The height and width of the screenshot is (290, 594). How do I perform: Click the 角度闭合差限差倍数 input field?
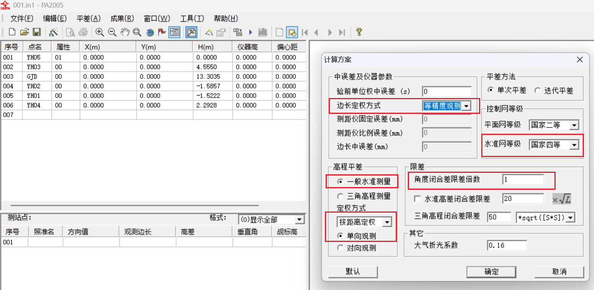coord(523,179)
